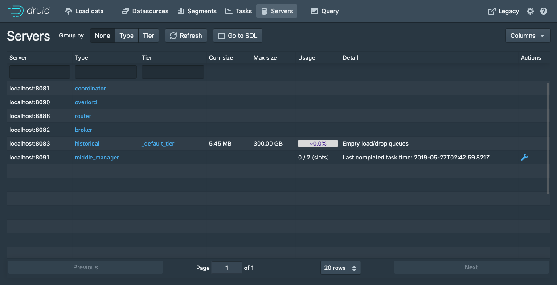Viewport: 557px width, 285px height.
Task: Click the router type link
Action: click(x=83, y=116)
